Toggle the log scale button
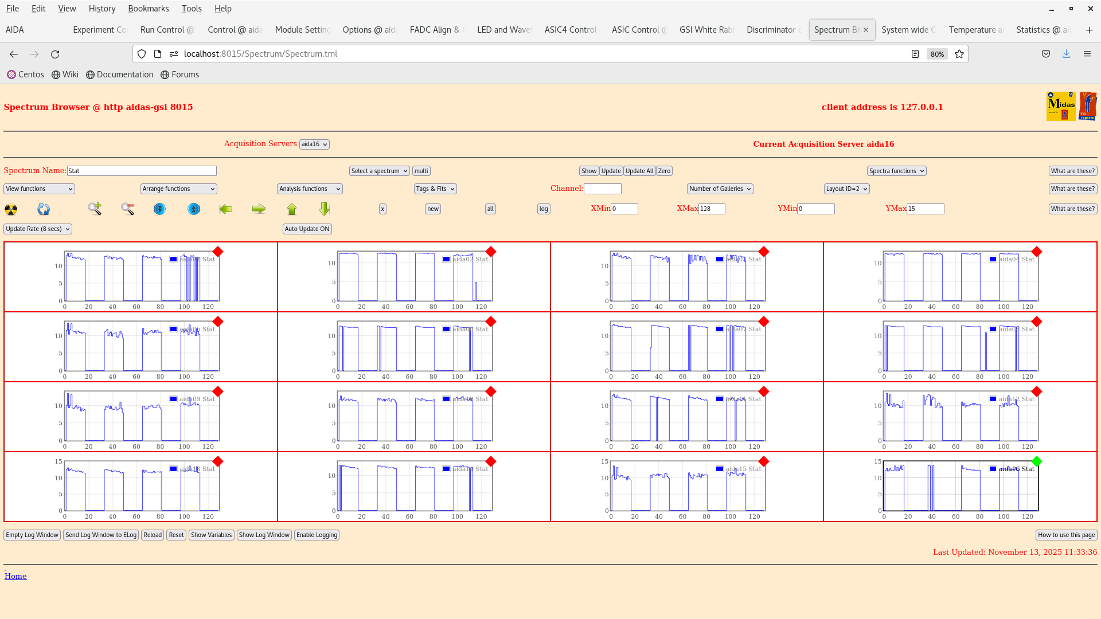This screenshot has height=619, width=1101. (543, 209)
